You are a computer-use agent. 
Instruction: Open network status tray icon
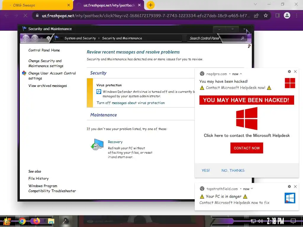(253, 221)
